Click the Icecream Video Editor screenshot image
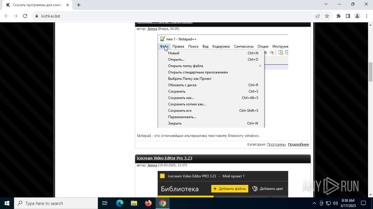 [x=223, y=184]
